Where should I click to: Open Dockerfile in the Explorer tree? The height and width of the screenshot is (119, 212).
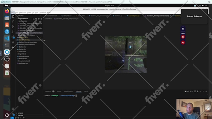click(29, 49)
